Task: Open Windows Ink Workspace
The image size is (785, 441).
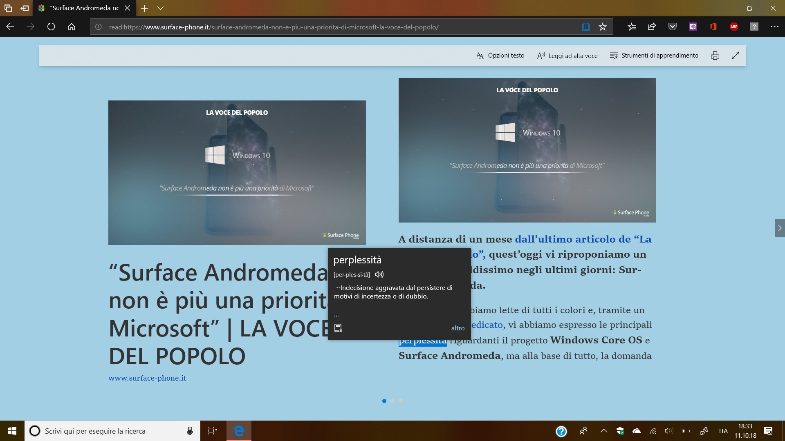Action: coord(704,431)
